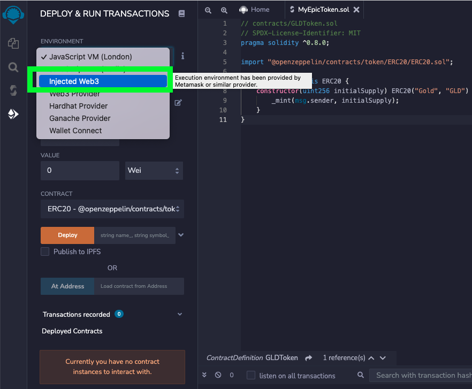Open the Solidity compiler sidebar icon
472x389 pixels.
(x=13, y=90)
